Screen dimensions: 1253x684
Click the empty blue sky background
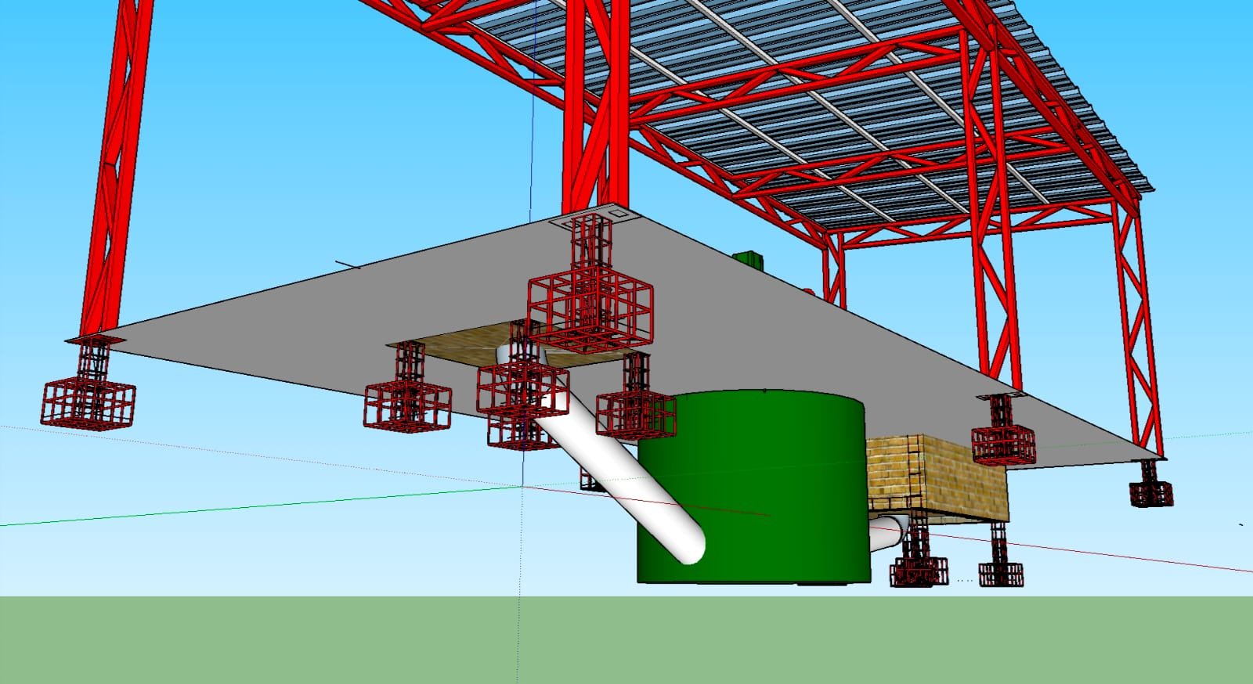(313, 117)
